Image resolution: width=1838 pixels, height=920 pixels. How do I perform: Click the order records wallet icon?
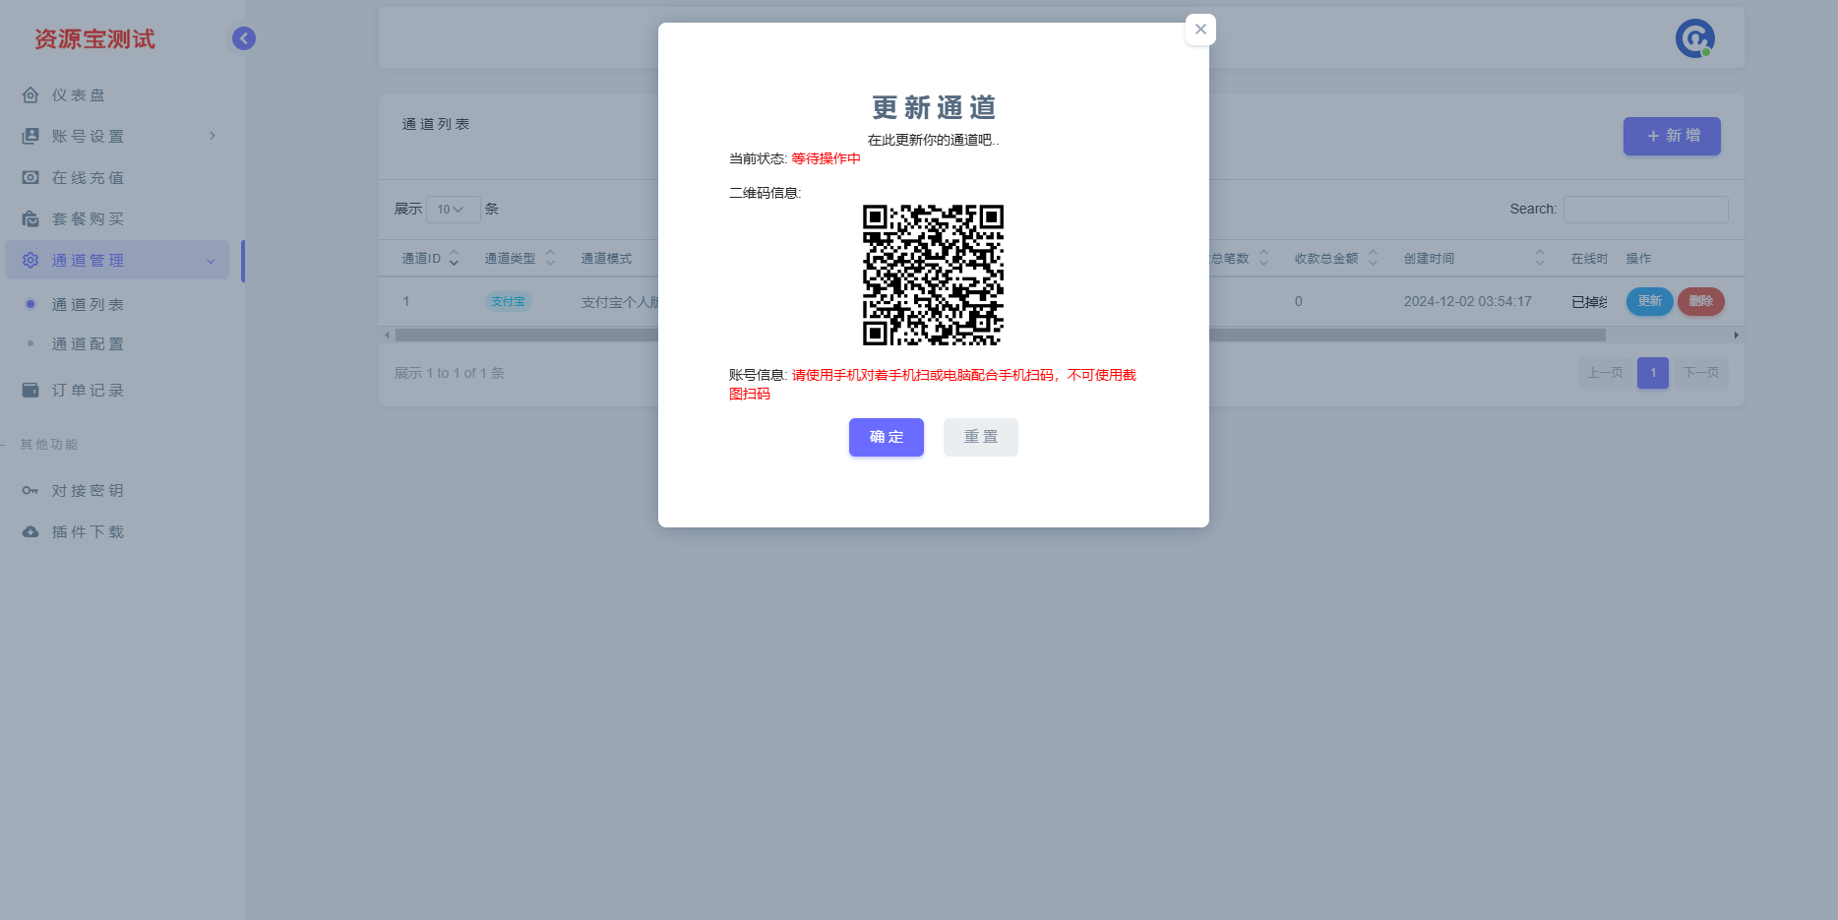pos(31,390)
